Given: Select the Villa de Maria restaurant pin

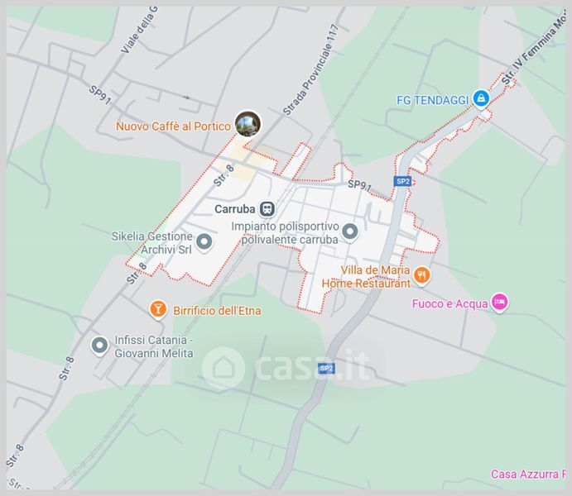Looking at the screenshot, I should [422, 276].
